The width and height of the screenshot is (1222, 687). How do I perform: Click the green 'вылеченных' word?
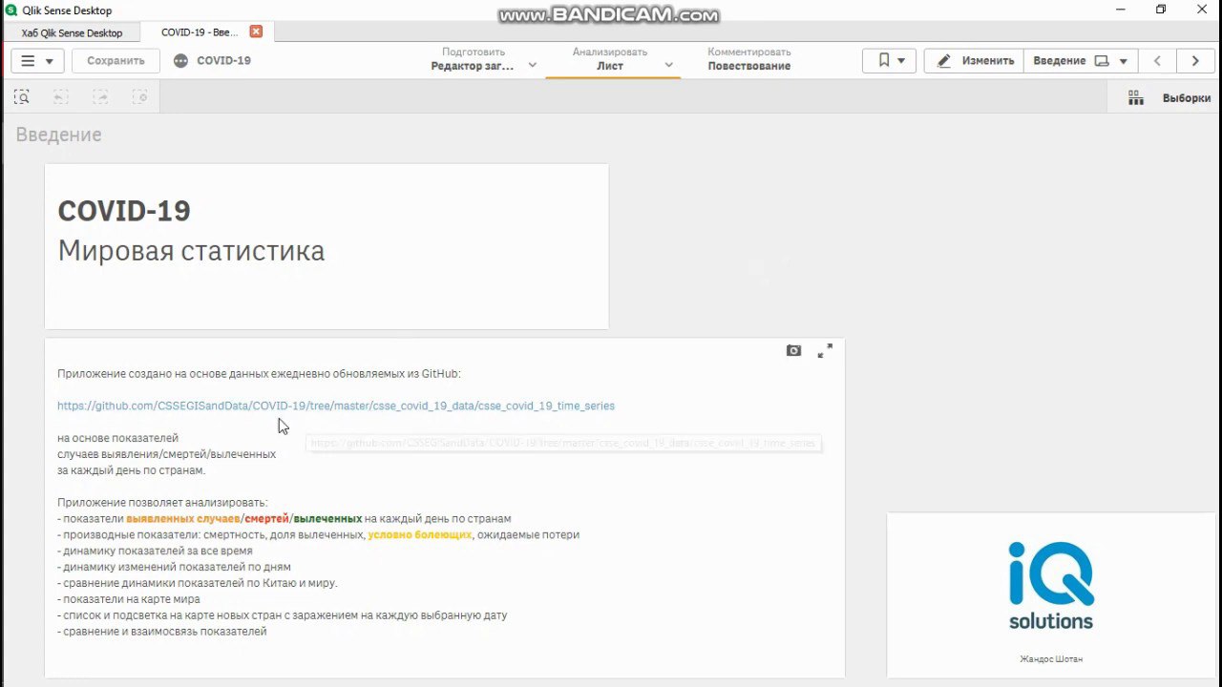(x=327, y=518)
